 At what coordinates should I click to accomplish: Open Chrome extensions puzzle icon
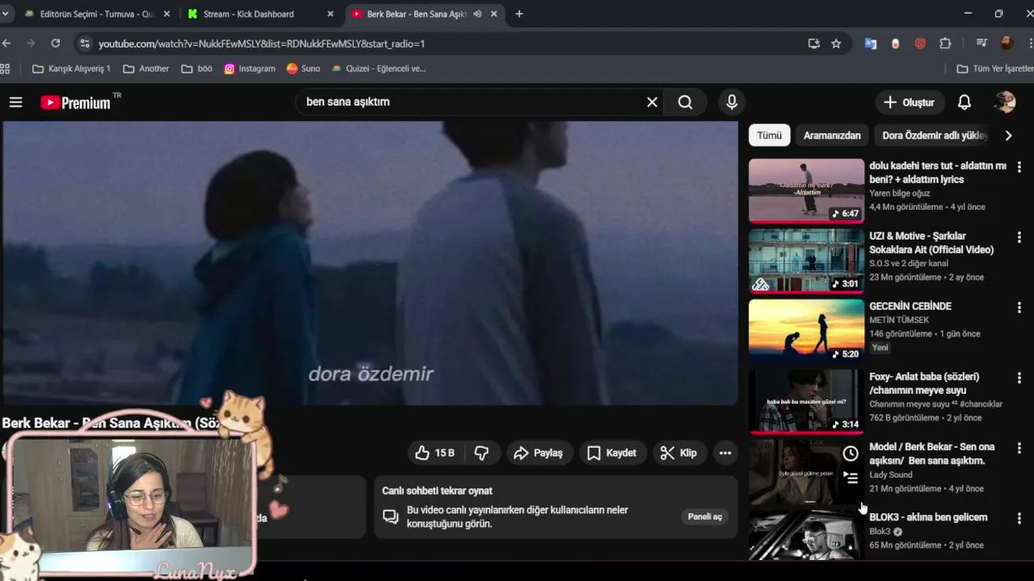coord(945,44)
